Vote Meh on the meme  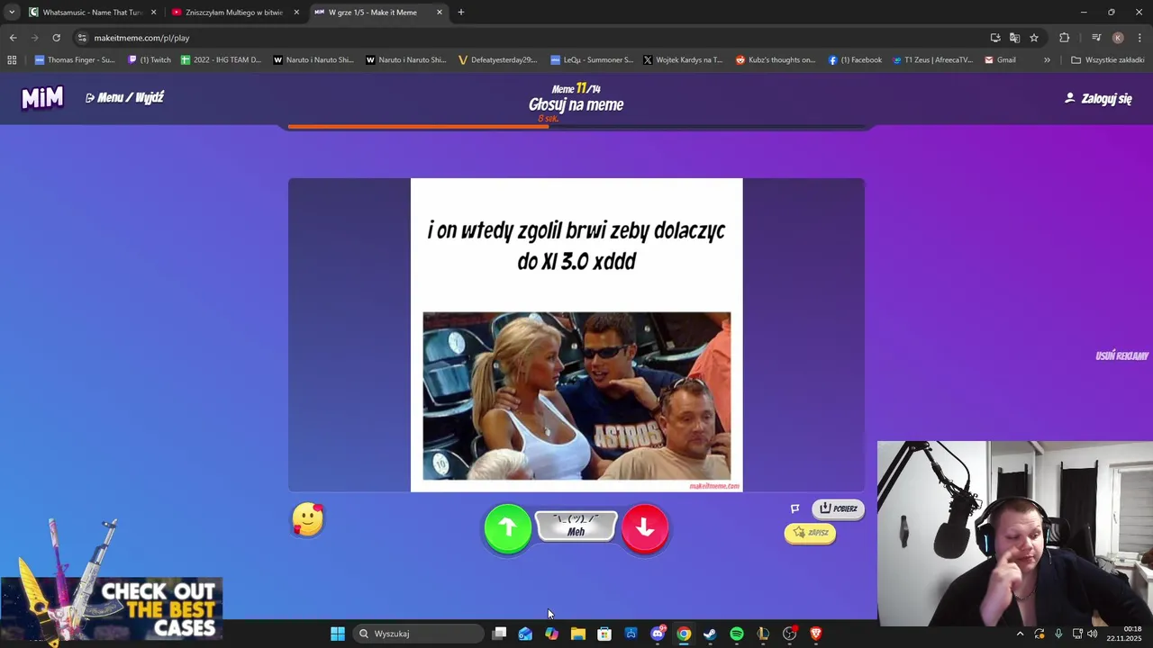point(576,526)
